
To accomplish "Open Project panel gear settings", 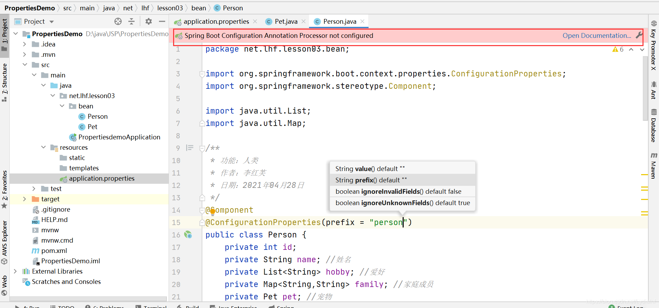I will click(x=148, y=21).
